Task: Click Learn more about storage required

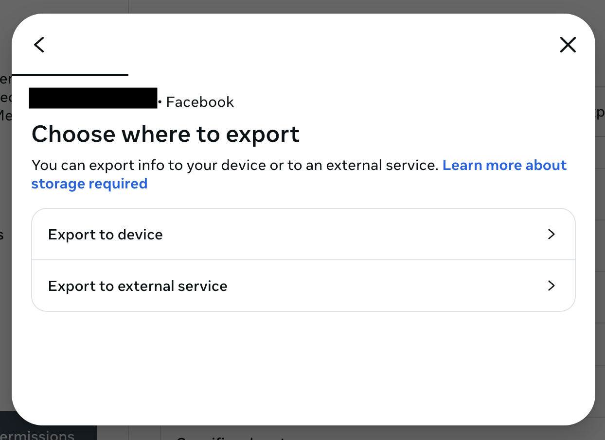Action: coord(504,165)
